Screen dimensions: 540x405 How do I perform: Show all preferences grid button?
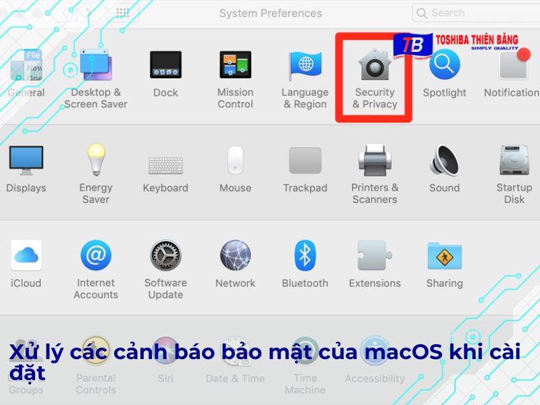123,13
